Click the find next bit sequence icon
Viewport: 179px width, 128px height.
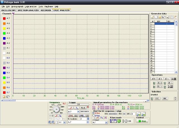pos(144,114)
